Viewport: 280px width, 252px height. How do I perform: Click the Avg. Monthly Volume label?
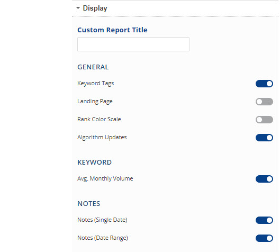105,178
